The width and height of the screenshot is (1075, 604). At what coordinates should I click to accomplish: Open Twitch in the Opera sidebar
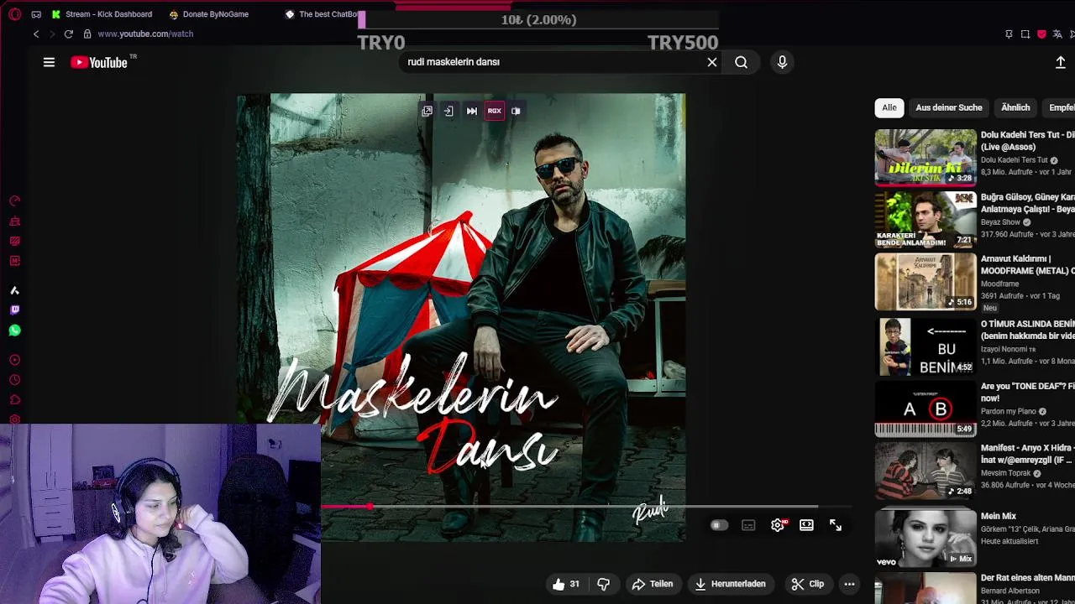click(14, 310)
